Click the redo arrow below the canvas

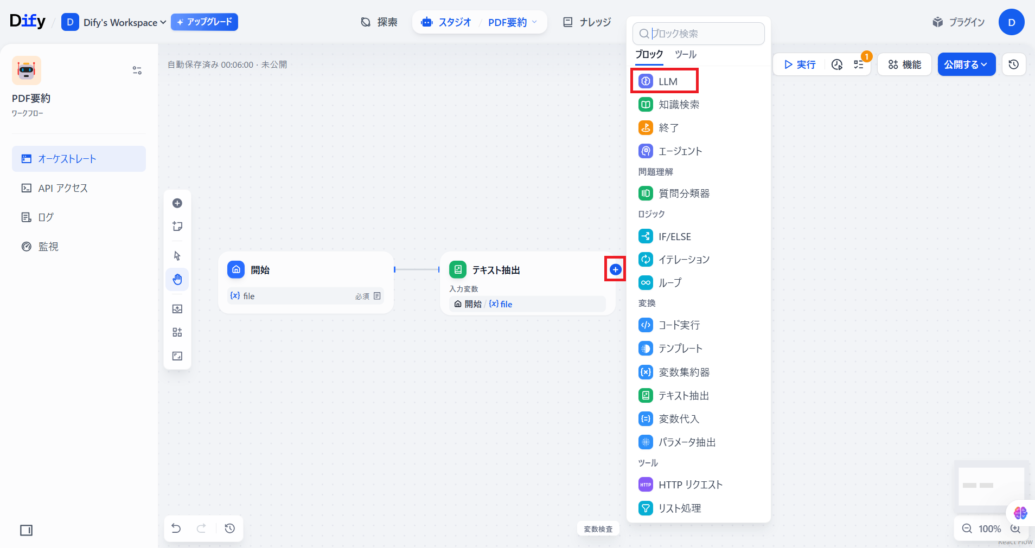pos(202,528)
